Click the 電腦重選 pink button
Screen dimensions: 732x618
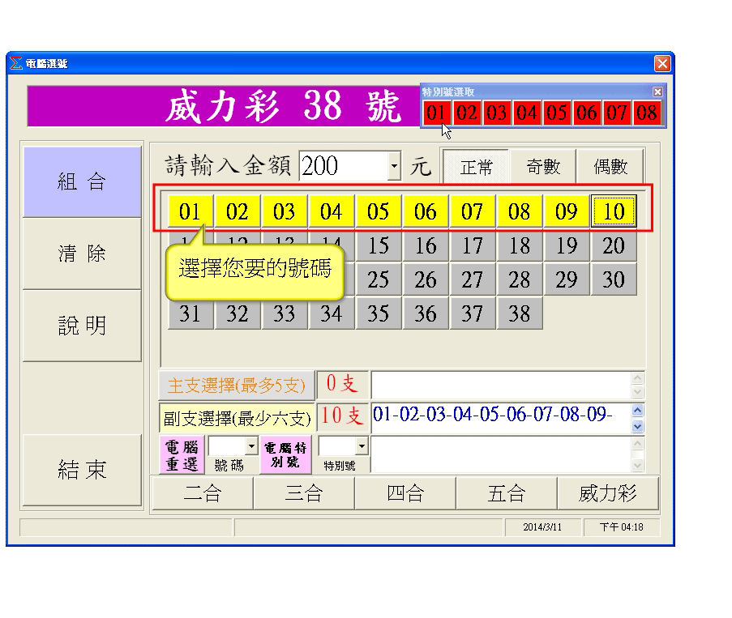tap(182, 454)
